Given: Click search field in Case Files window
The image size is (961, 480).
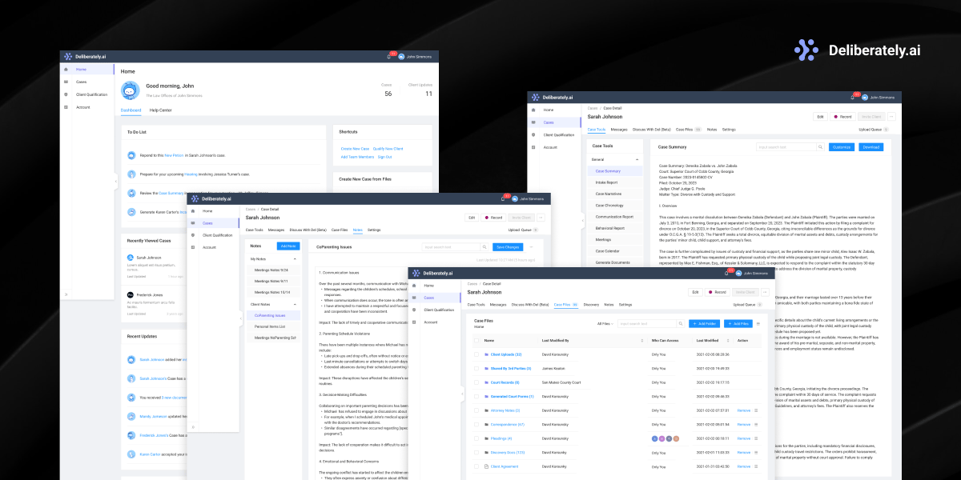Looking at the screenshot, I should tap(646, 324).
